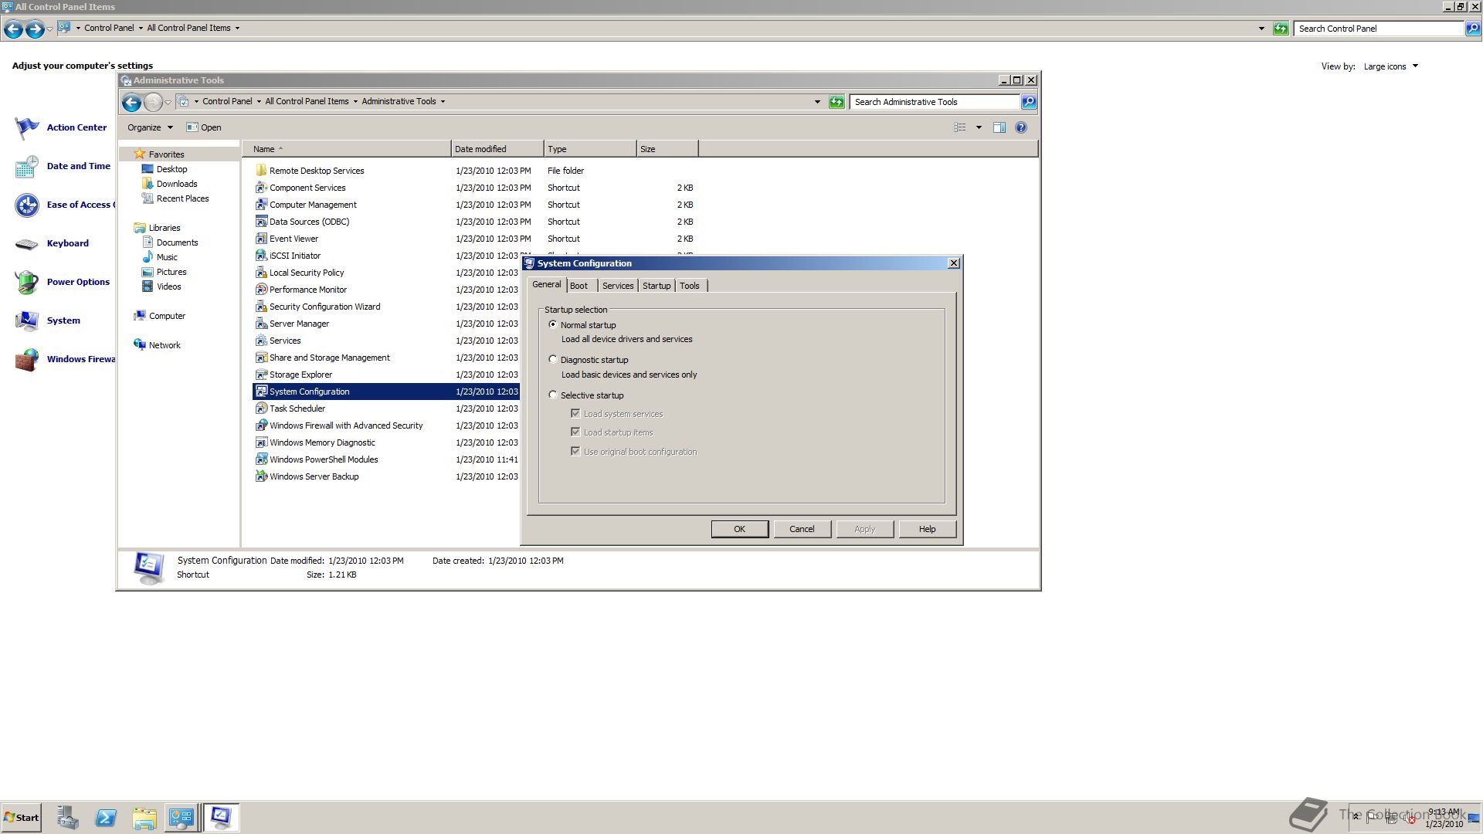
Task: Click Back arrow in Administrative Tools window
Action: coord(132,102)
